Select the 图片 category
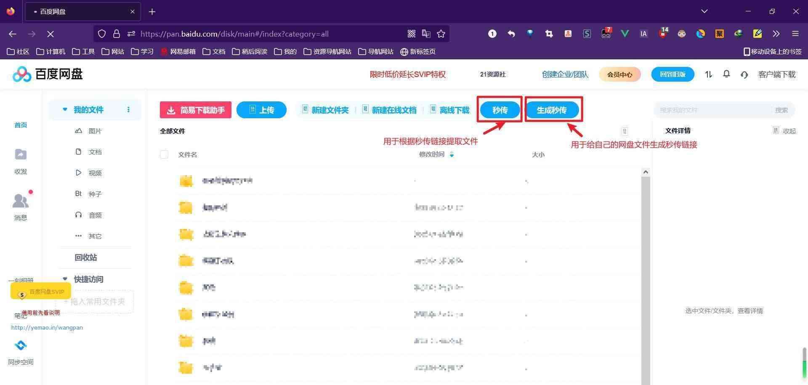 coord(95,131)
